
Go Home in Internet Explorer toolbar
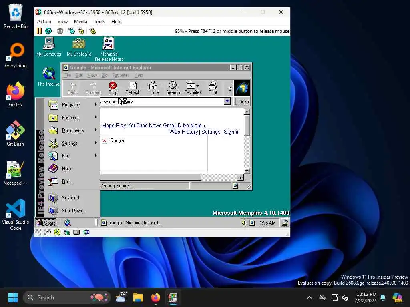click(x=153, y=88)
